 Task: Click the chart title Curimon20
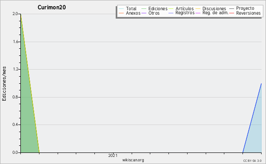(x=51, y=7)
